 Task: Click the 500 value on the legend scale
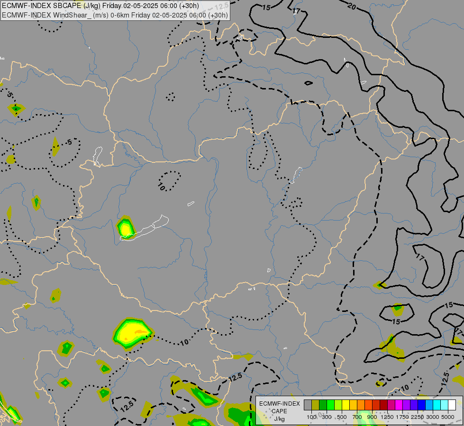coord(342,417)
